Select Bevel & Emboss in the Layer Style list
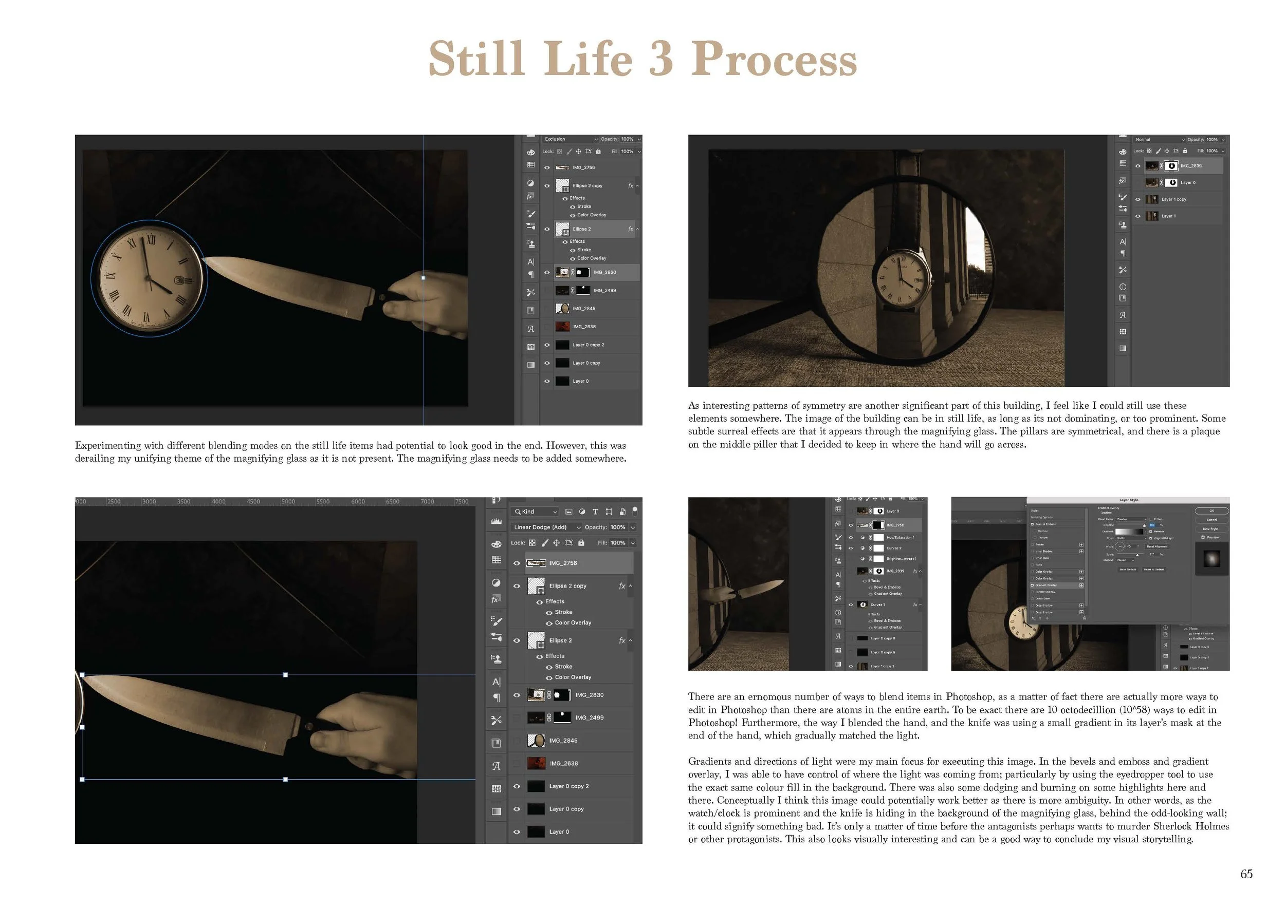Image resolution: width=1285 pixels, height=908 pixels. (x=1045, y=524)
